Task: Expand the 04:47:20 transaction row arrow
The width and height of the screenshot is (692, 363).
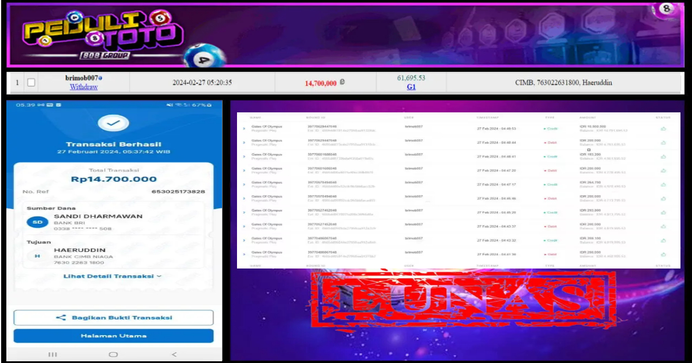Action: point(243,169)
